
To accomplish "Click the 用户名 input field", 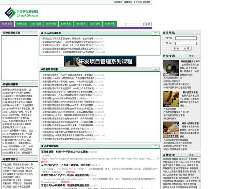I will pos(186,38).
